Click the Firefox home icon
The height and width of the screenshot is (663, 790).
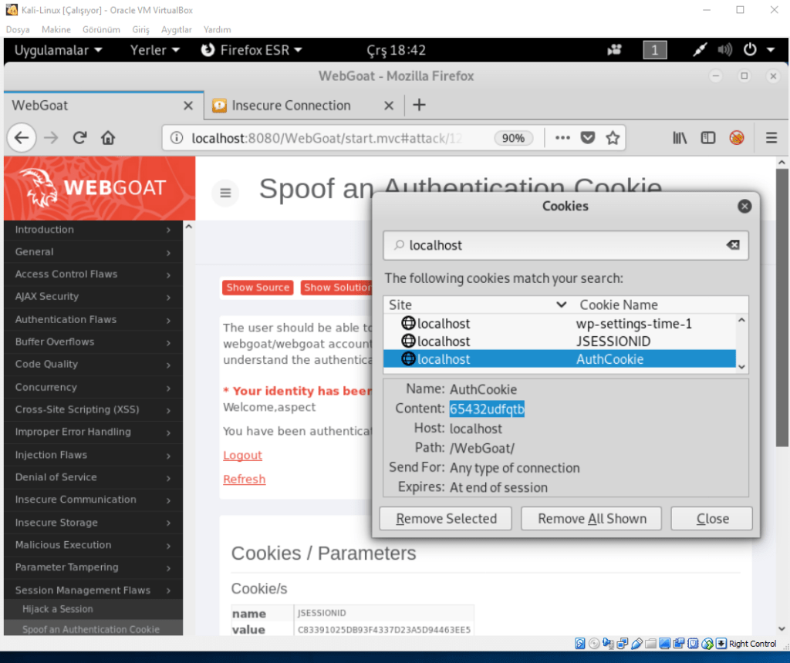pos(108,138)
